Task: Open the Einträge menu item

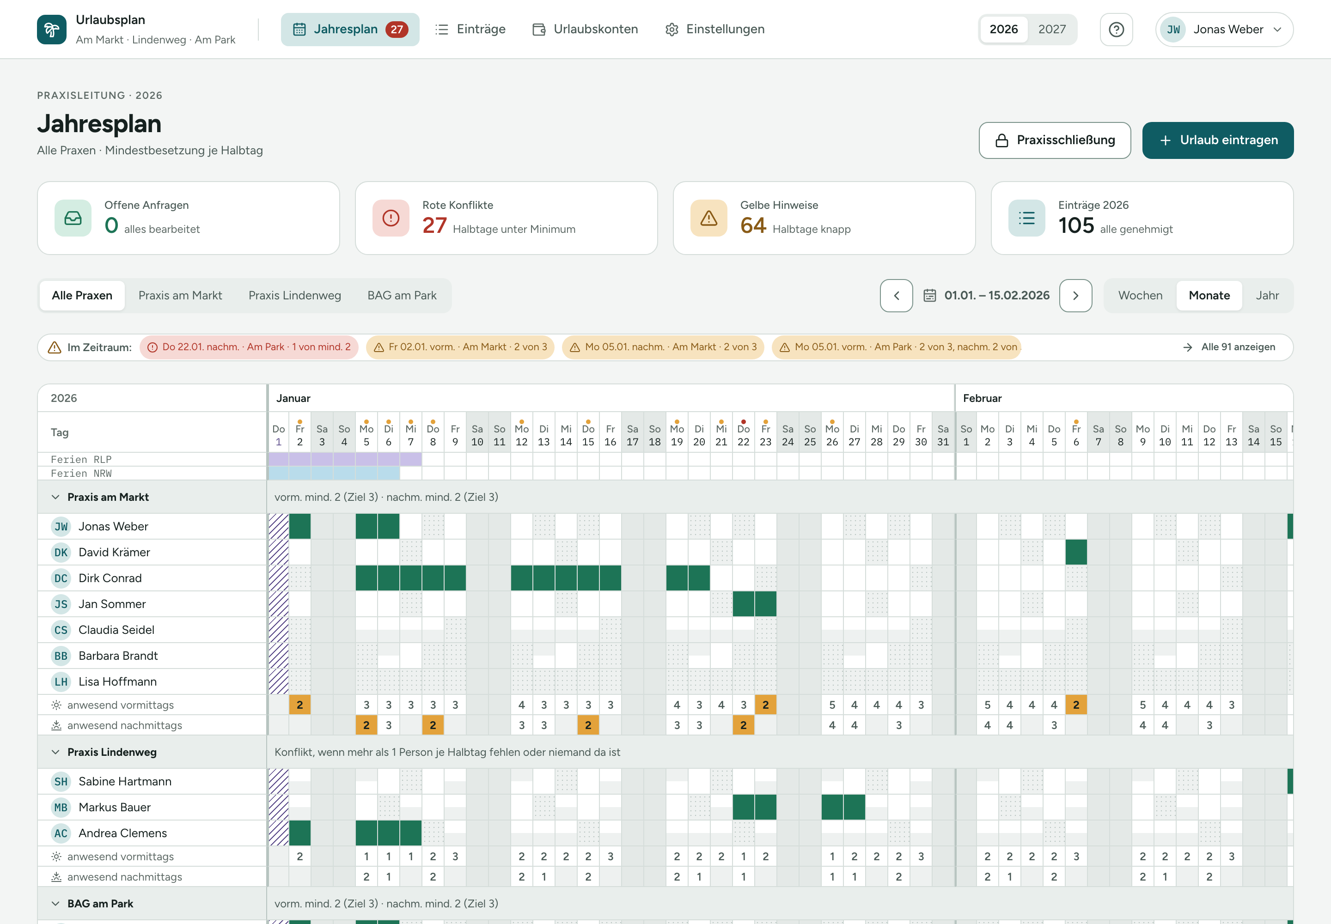Action: tap(470, 30)
